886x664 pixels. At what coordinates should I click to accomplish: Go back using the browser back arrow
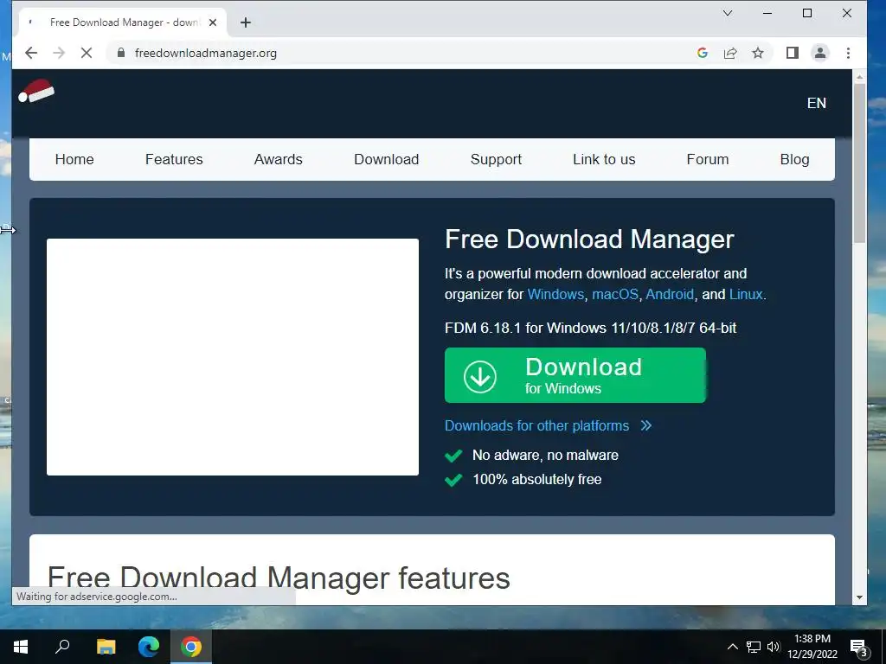31,53
